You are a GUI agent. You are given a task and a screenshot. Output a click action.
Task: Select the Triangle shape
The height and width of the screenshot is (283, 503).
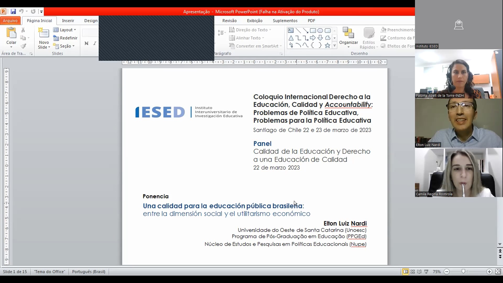tap(291, 38)
